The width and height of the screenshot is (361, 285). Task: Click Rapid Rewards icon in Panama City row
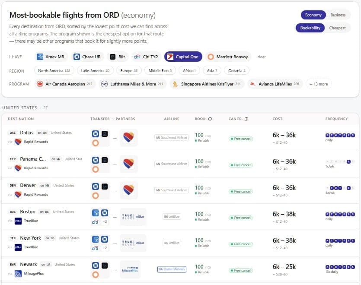[x=18, y=168]
